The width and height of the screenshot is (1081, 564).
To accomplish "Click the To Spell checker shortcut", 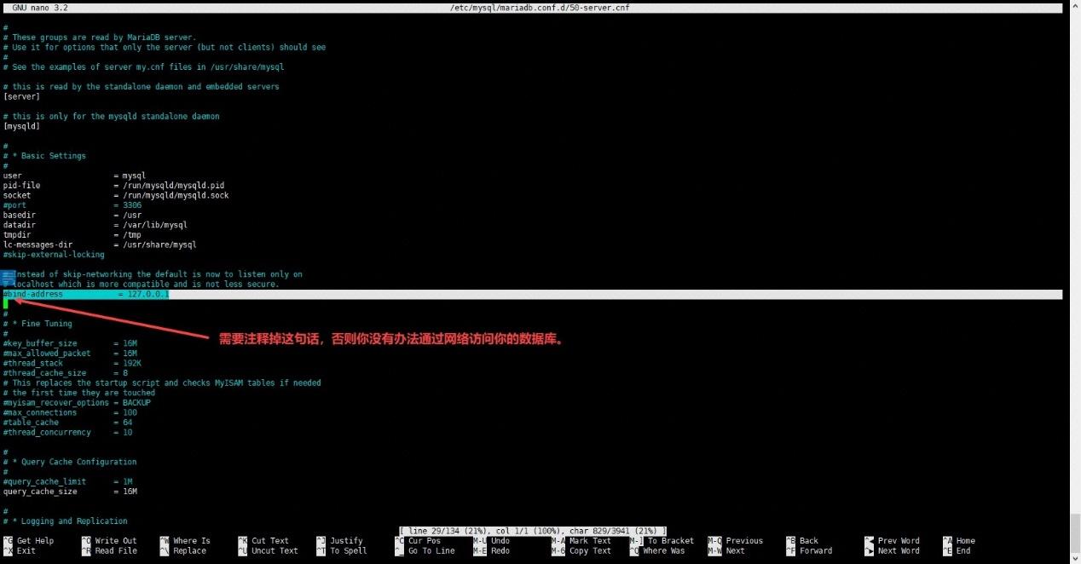I will pyautogui.click(x=348, y=550).
